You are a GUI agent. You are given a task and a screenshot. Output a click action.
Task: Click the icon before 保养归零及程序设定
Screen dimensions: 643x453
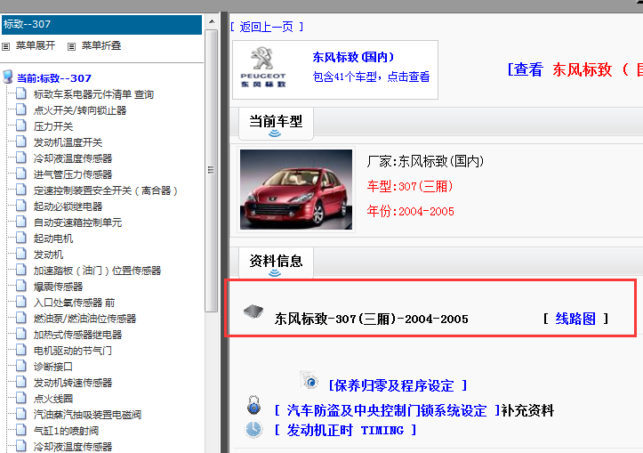point(309,380)
